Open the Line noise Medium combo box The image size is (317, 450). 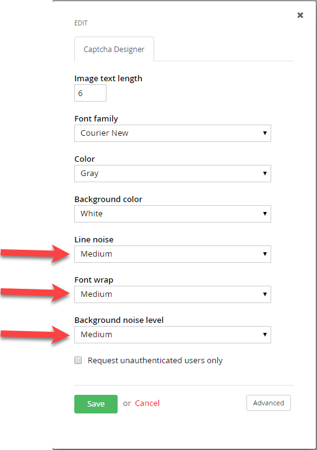pyautogui.click(x=173, y=254)
